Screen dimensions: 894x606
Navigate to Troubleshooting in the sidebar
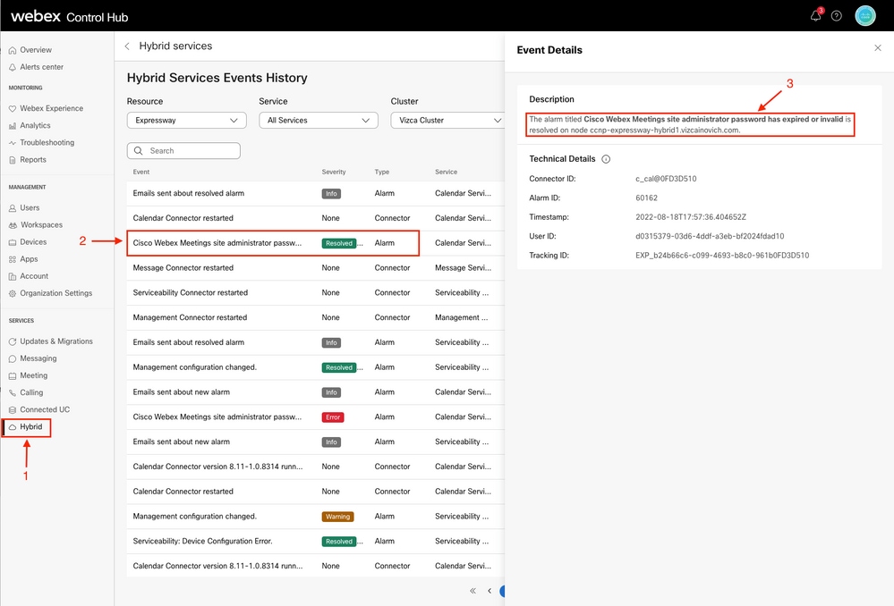tap(47, 143)
